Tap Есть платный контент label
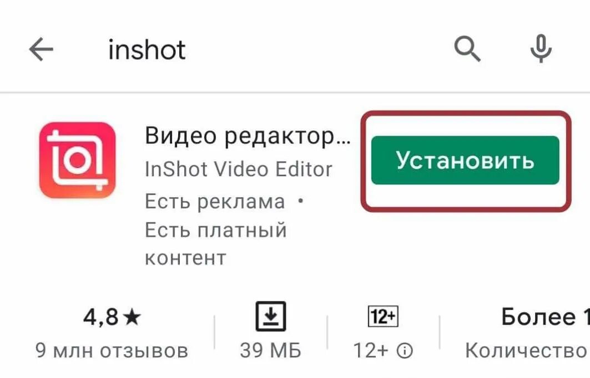 pyautogui.click(x=215, y=244)
